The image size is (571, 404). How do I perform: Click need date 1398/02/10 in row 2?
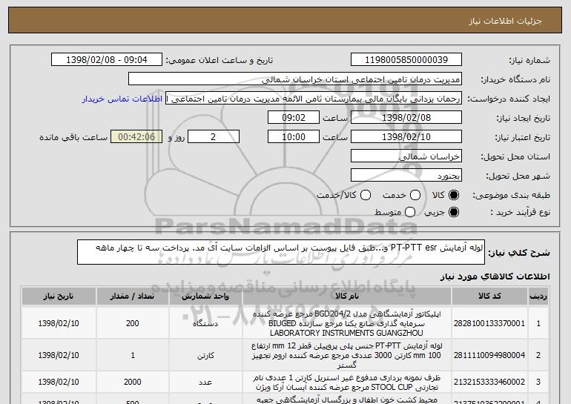click(x=59, y=355)
